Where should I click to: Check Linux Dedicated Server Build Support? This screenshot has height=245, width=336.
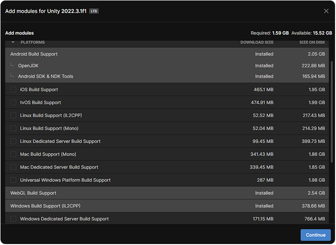point(13,141)
